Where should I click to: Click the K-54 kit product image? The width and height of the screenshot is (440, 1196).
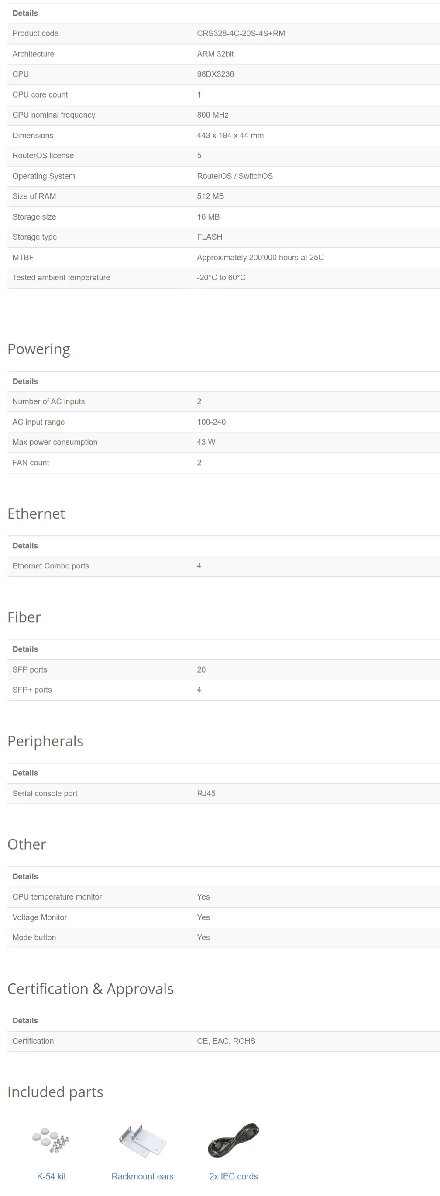tap(51, 1140)
